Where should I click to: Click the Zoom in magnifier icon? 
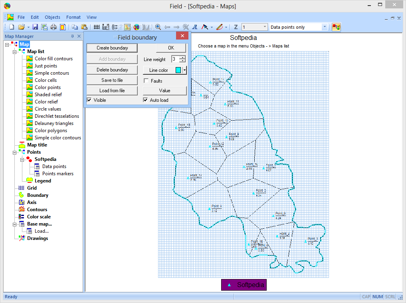coord(158,27)
